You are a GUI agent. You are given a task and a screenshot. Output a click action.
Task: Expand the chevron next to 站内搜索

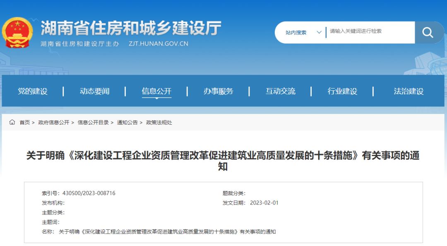319,32
